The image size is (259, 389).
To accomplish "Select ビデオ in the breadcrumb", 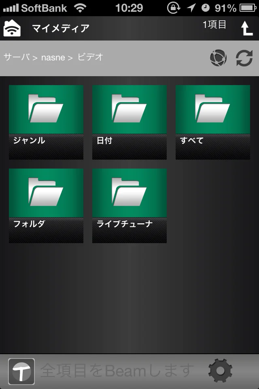I will pyautogui.click(x=90, y=57).
